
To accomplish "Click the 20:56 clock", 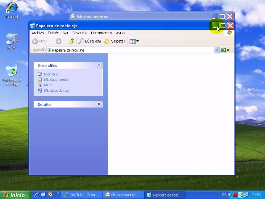I will click(x=256, y=195).
